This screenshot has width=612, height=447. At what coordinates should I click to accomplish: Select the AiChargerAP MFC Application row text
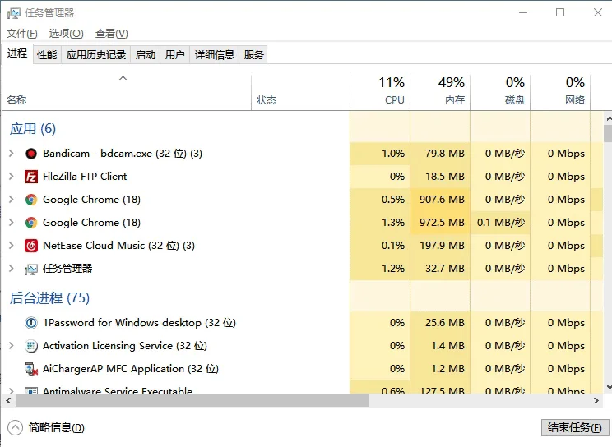click(x=130, y=369)
